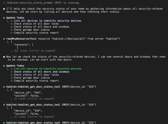
Task: Tick first list's "Check garage door status" checkbox
Action: 11,30
